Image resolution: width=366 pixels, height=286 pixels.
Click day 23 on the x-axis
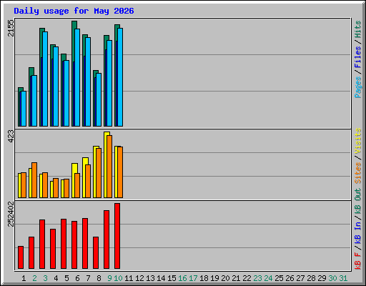tap(257, 278)
